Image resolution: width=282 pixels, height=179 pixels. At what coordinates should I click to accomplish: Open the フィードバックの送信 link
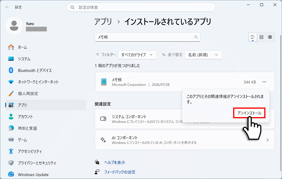[x=120, y=172]
